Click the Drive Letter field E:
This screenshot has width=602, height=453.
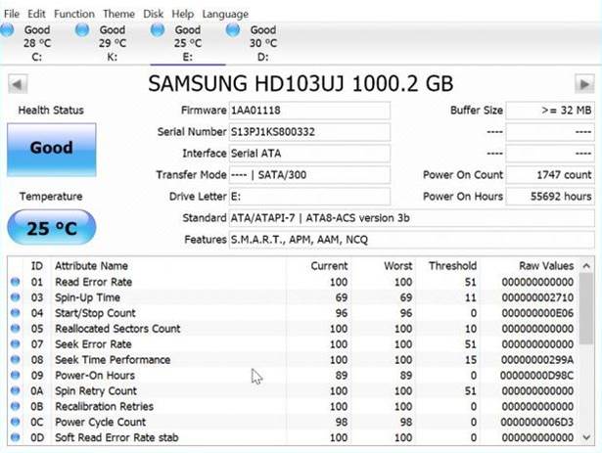(309, 197)
